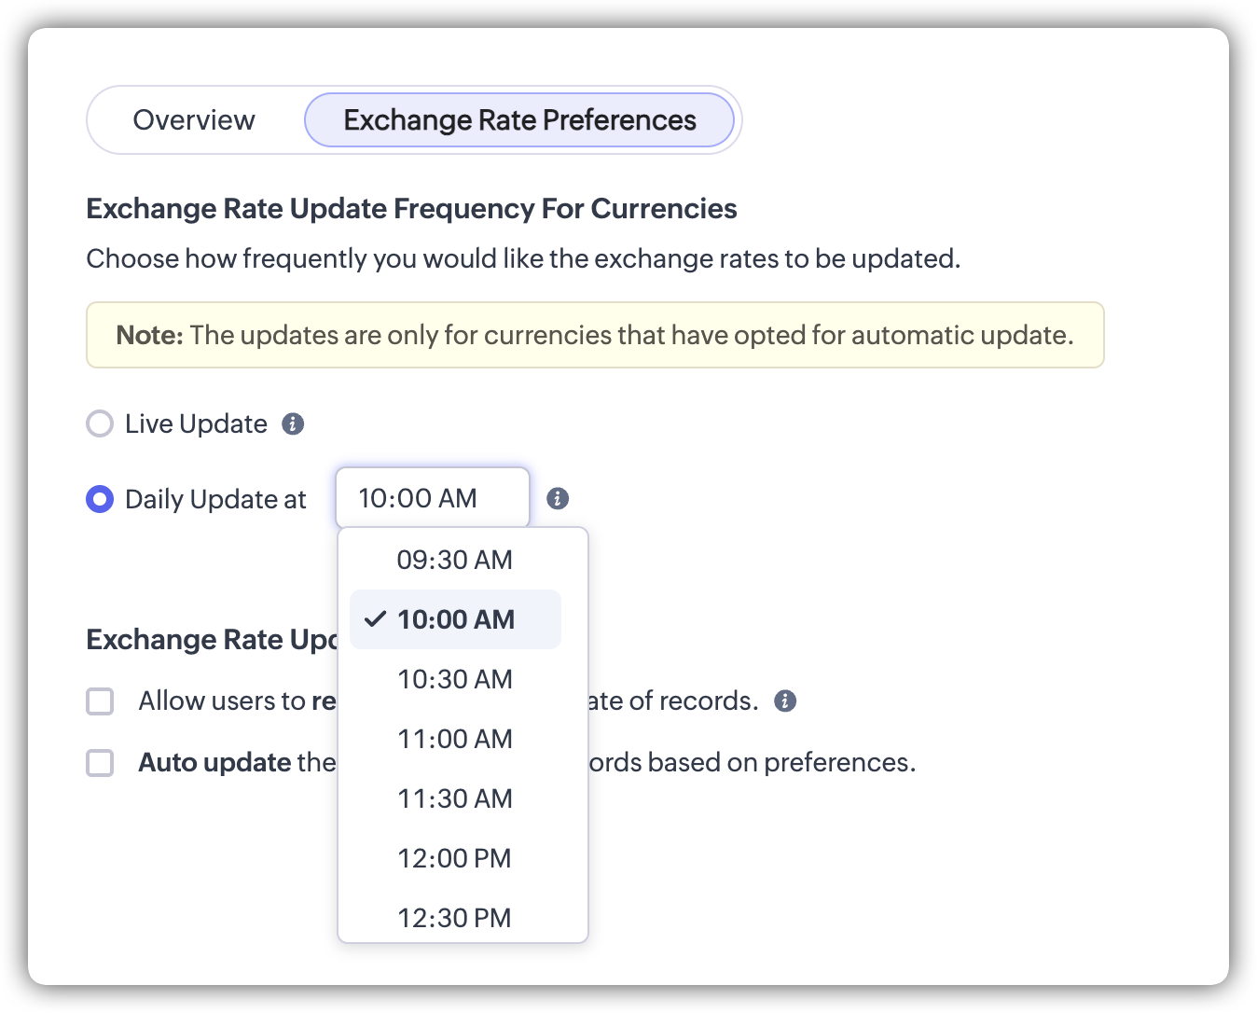Image resolution: width=1257 pixels, height=1013 pixels.
Task: Click info icon beside daily update time
Action: (558, 498)
